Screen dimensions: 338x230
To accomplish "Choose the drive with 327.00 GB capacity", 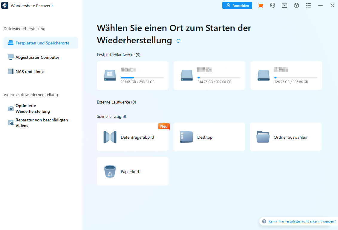I will (x=209, y=75).
